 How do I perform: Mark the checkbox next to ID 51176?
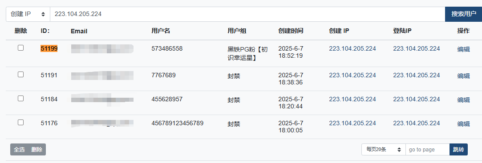click(x=20, y=122)
